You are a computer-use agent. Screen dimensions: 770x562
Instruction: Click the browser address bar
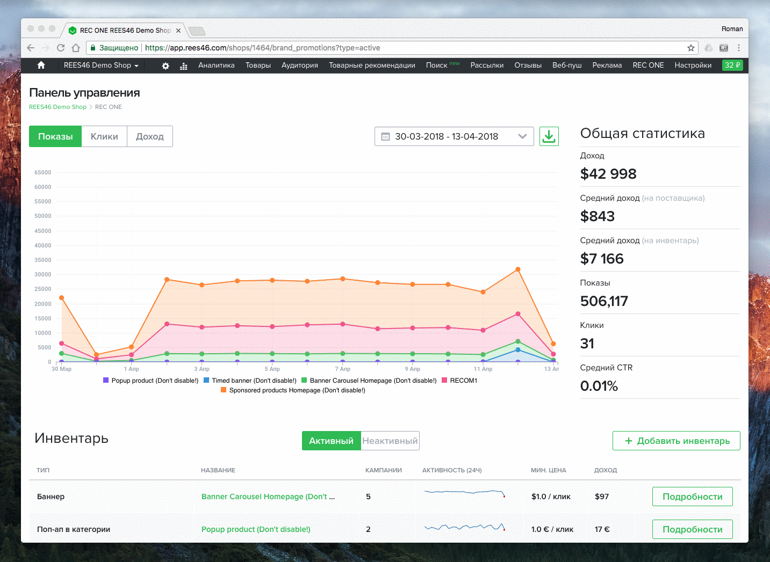click(376, 48)
